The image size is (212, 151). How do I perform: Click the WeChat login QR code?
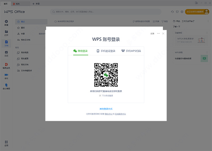pos(106,75)
